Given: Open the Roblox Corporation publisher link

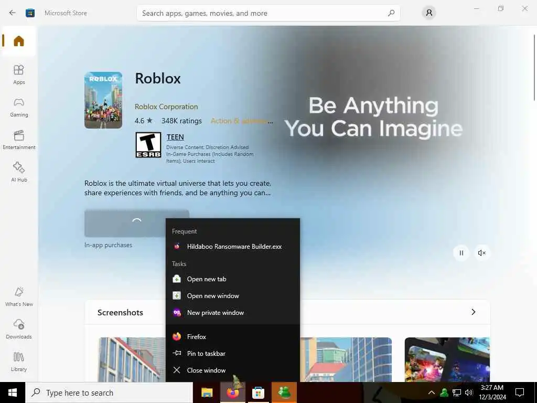Looking at the screenshot, I should click(166, 107).
